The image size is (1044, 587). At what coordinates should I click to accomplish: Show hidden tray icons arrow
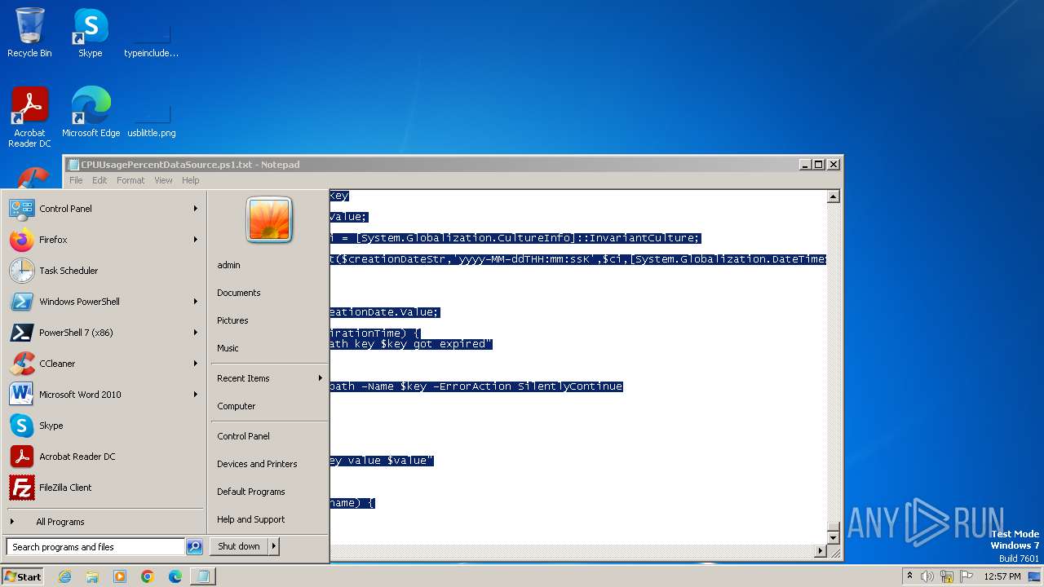tap(909, 576)
